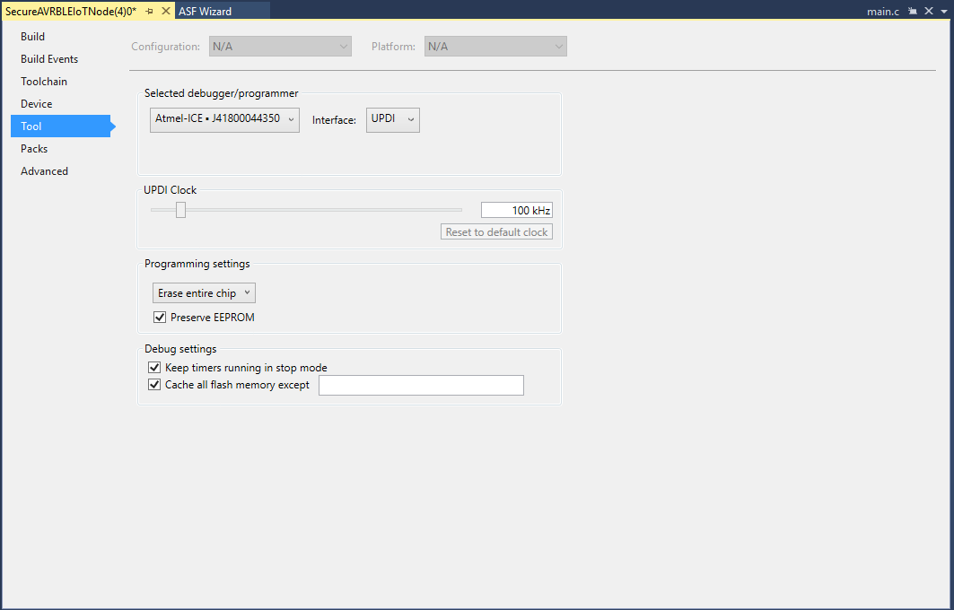The width and height of the screenshot is (954, 610).
Task: Open the Build settings page
Action: (32, 37)
